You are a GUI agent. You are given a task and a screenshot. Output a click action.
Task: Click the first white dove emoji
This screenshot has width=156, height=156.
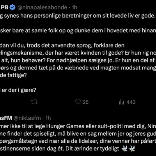(x=124, y=149)
